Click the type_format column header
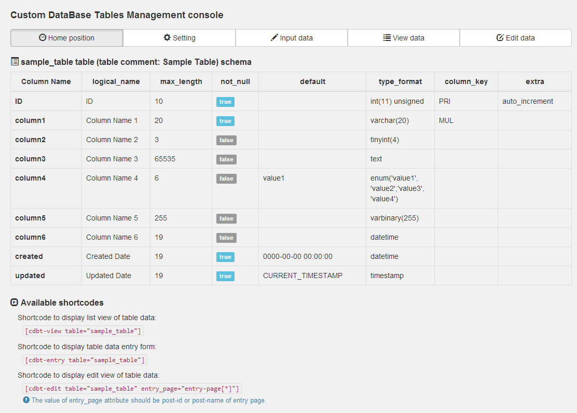 tap(400, 81)
